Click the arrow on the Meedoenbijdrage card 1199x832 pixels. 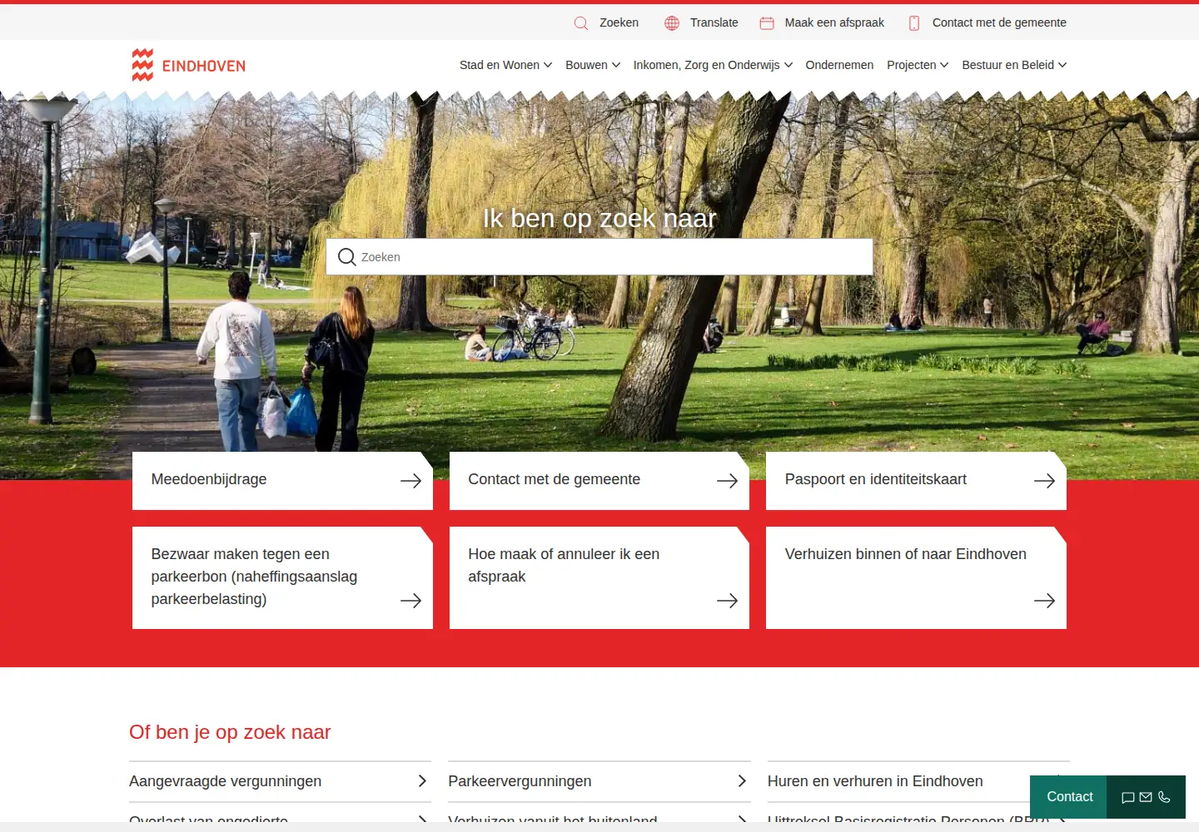[411, 481]
